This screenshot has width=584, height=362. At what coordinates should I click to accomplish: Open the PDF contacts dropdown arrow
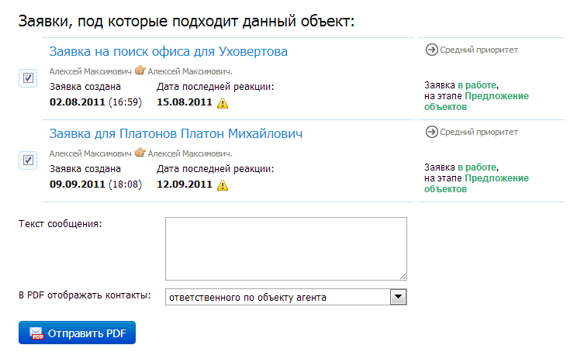tap(398, 297)
